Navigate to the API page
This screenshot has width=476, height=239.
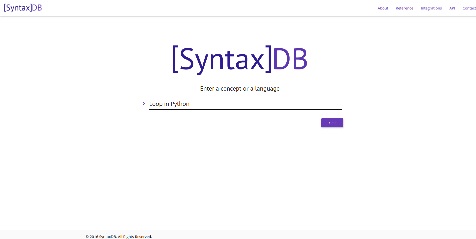[452, 8]
